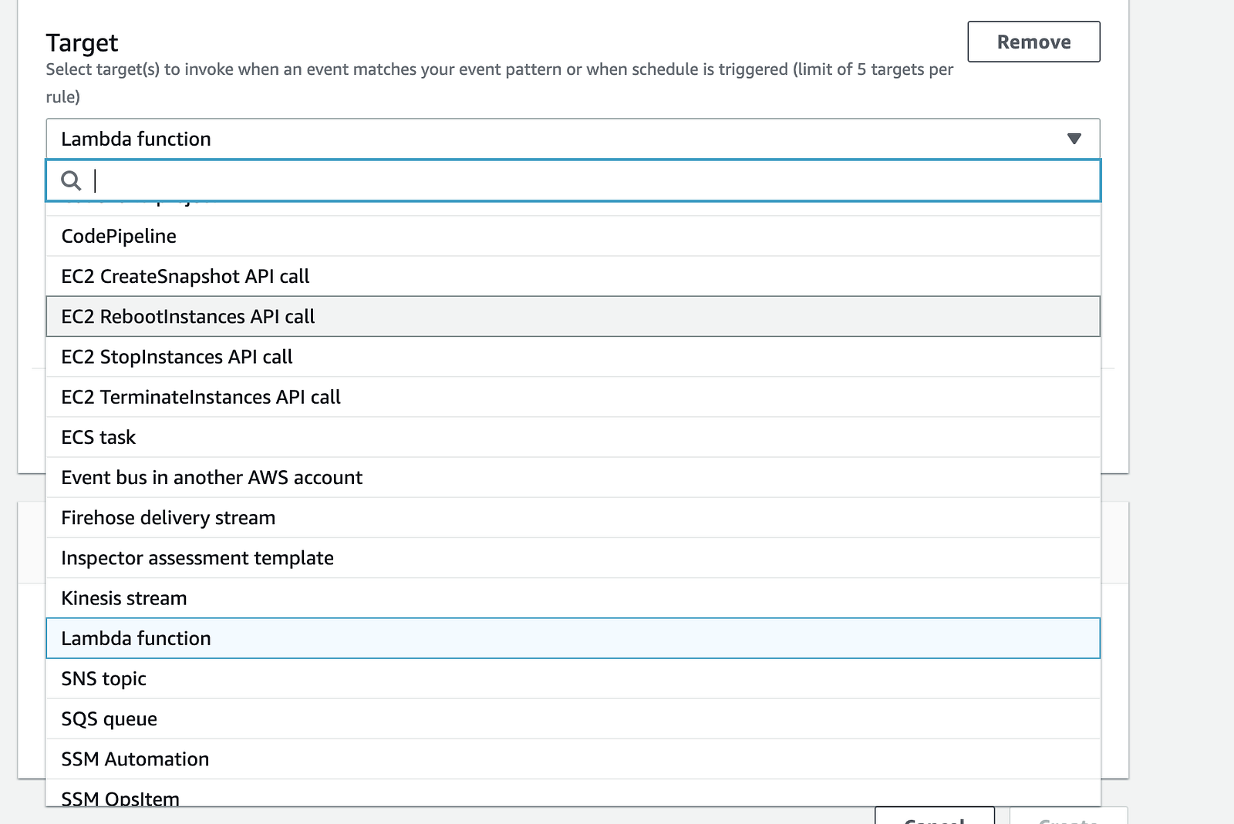Image resolution: width=1234 pixels, height=824 pixels.
Task: Click the search magnifier icon
Action: pos(71,180)
